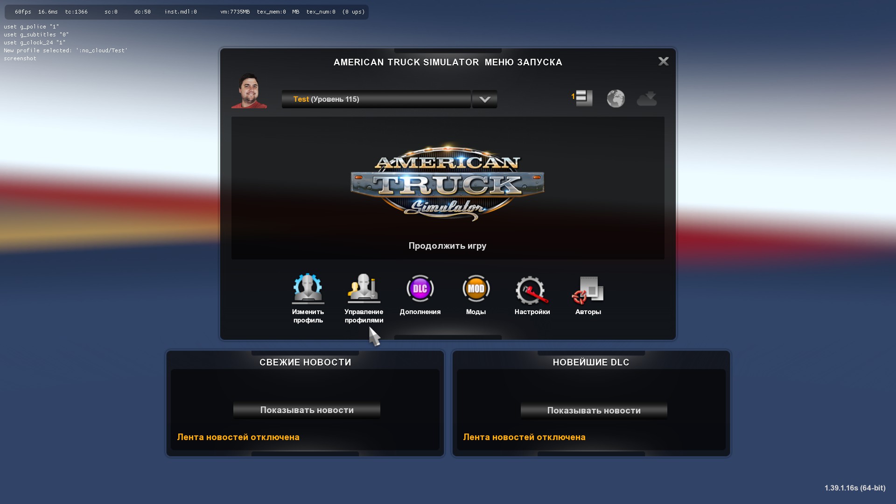Expand the profile selection dropdown arrow

click(x=484, y=99)
